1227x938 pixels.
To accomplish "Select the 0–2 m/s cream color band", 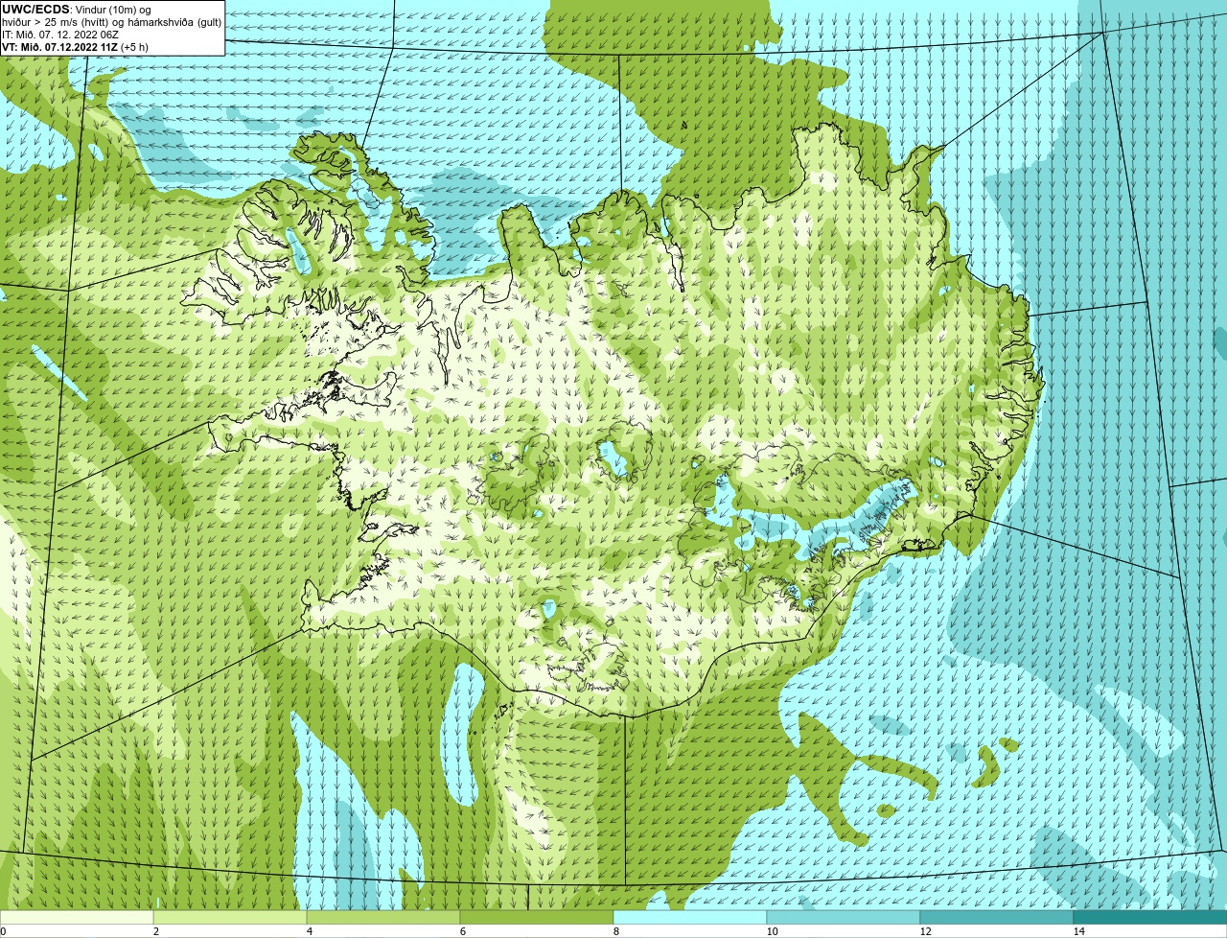I will click(x=77, y=917).
